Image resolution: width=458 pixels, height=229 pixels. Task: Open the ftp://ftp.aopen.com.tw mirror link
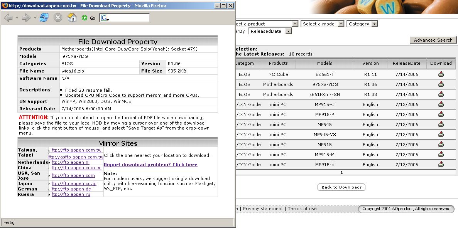tap(76, 150)
